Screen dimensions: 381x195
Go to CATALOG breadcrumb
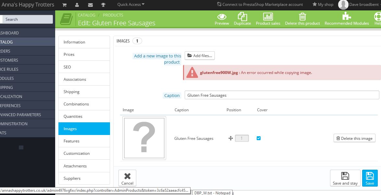(87, 15)
